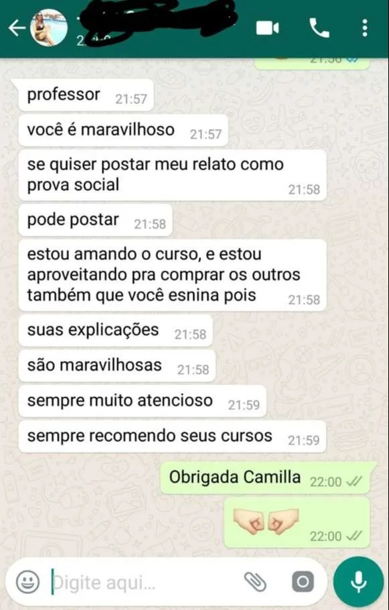
Task: Tap the 'sempre recomendo seus cursos' message
Action: tap(172, 437)
